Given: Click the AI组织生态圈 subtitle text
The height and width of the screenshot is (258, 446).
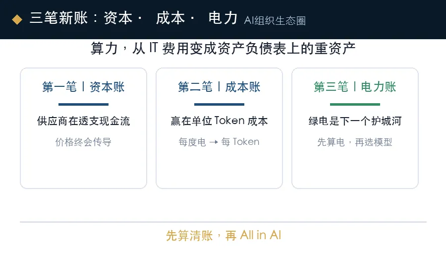Looking at the screenshot, I should [x=275, y=20].
